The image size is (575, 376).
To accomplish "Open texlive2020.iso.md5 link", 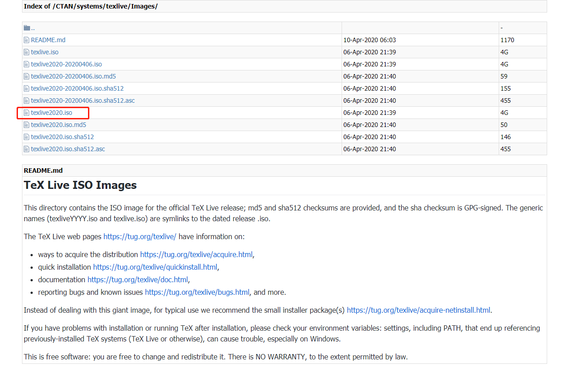I will pyautogui.click(x=58, y=125).
